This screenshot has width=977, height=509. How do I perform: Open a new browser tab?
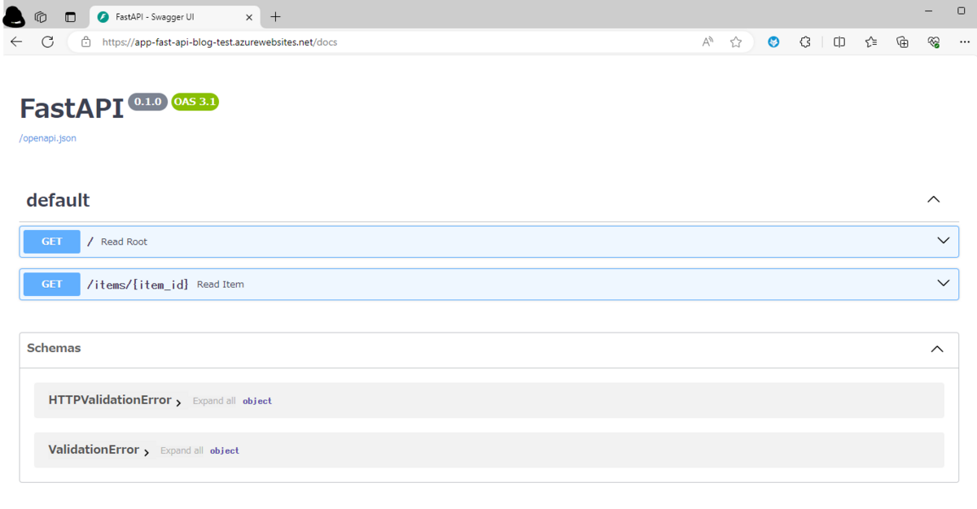pos(275,17)
